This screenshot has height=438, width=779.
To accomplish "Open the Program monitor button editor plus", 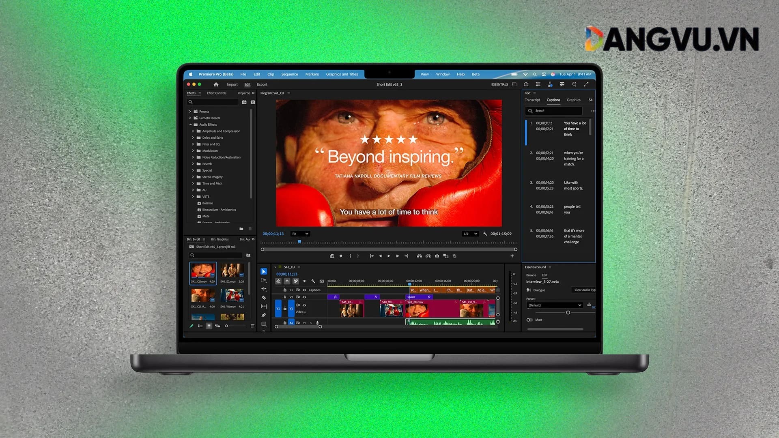I will coord(512,256).
